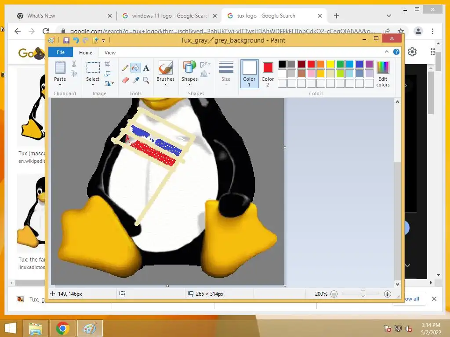Expand the Select dropdown arrow
The width and height of the screenshot is (450, 337).
(x=93, y=85)
